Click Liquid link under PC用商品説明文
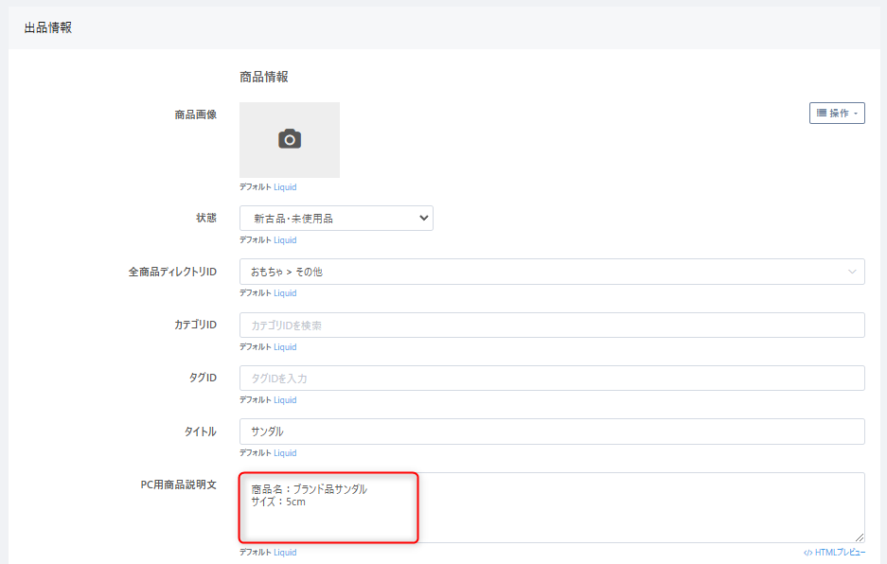 click(x=285, y=552)
